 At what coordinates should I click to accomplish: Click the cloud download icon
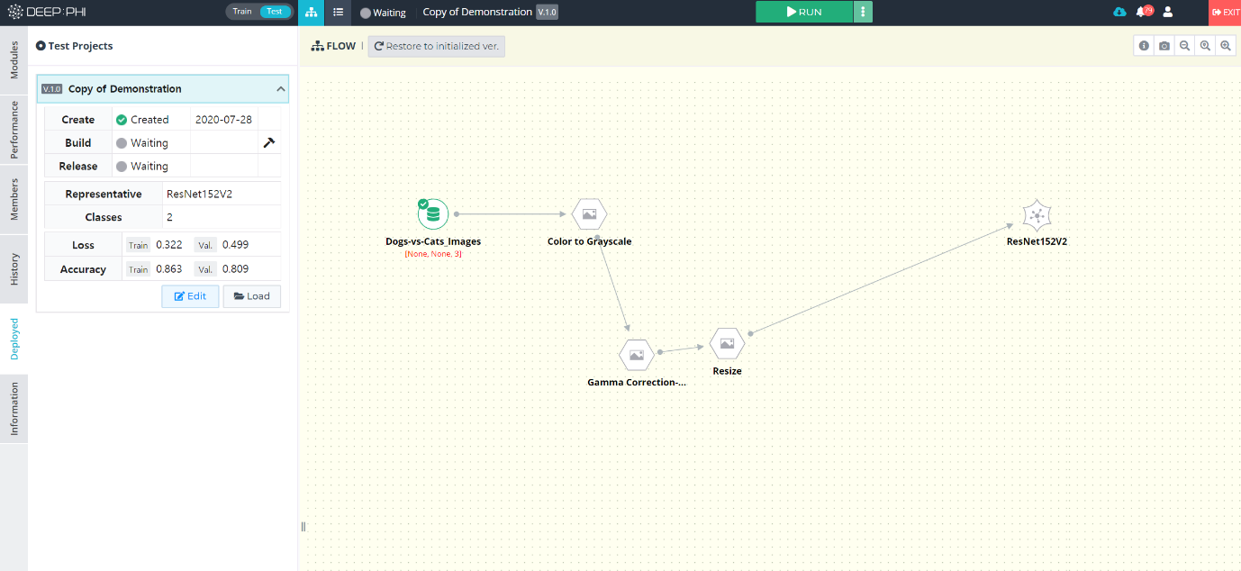pyautogui.click(x=1119, y=13)
